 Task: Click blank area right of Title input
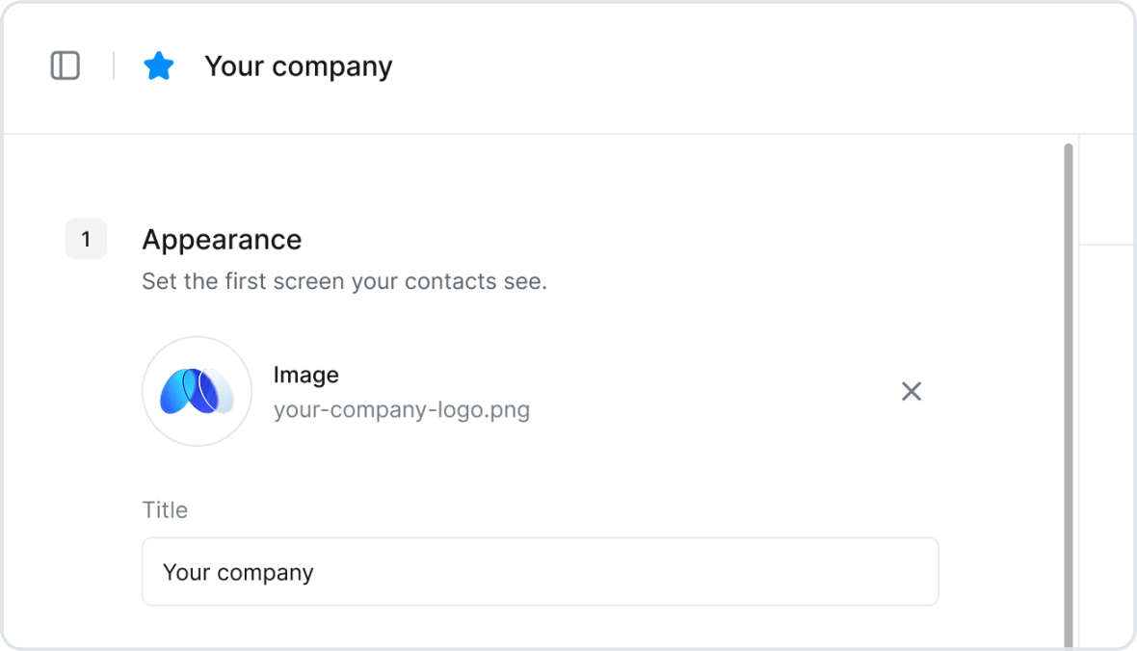[x=1001, y=571]
